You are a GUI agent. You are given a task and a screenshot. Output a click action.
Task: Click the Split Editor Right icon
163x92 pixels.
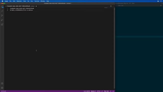[x=111, y=6]
